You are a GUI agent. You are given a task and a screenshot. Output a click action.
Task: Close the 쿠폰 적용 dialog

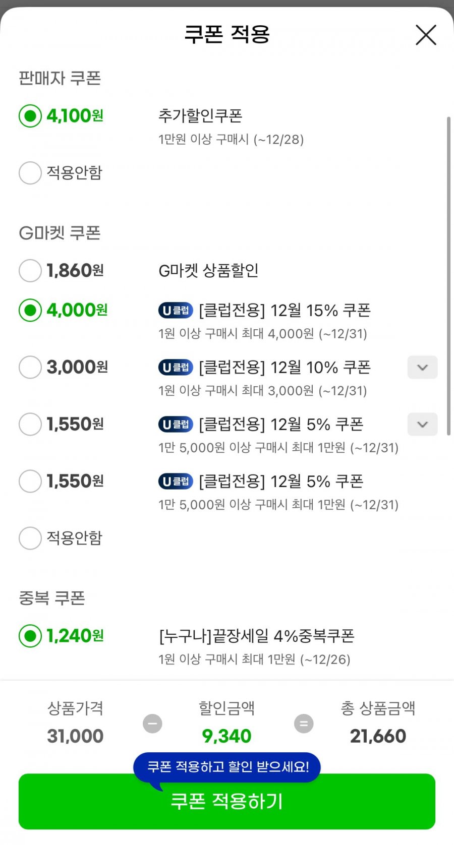point(426,35)
